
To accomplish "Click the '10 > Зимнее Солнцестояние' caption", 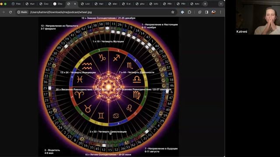I will point(108,18).
